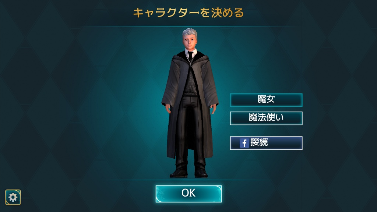Select the 魔女 witch option
This screenshot has width=377, height=212.
coord(266,100)
